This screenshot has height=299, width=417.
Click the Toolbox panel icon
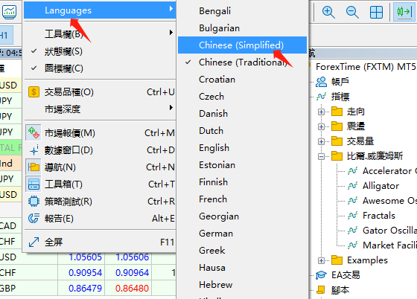[x=34, y=184]
